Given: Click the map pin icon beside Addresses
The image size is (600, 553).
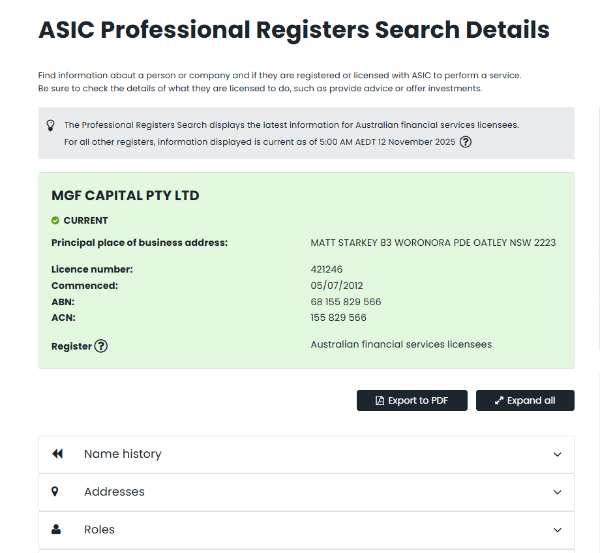Looking at the screenshot, I should coord(55,492).
